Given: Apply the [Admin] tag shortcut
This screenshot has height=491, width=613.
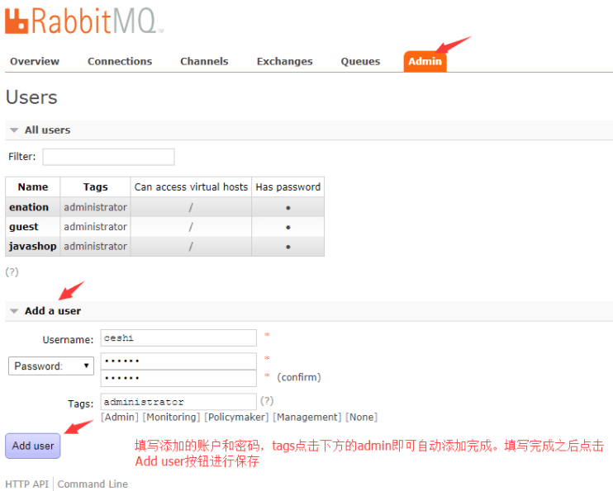Looking at the screenshot, I should (x=120, y=418).
